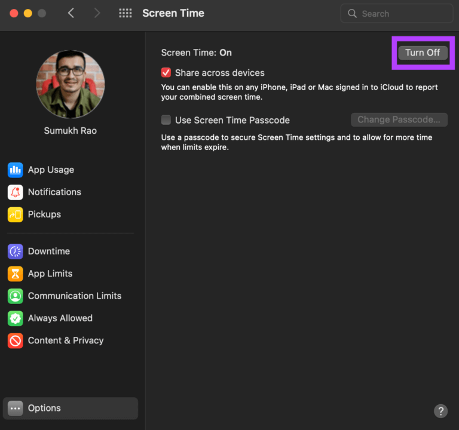This screenshot has width=459, height=430.
Task: Click the Change Passcode… button
Action: coord(399,119)
